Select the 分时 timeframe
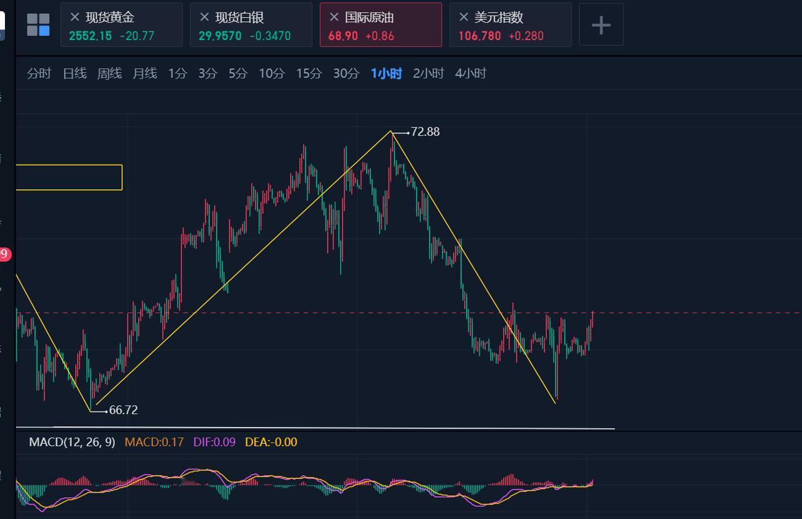The image size is (802, 519). [39, 73]
